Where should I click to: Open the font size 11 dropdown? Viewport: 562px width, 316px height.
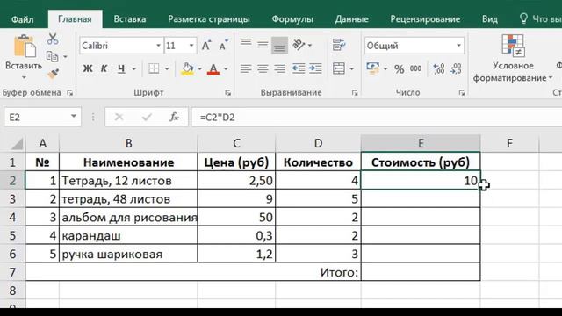[x=191, y=46]
